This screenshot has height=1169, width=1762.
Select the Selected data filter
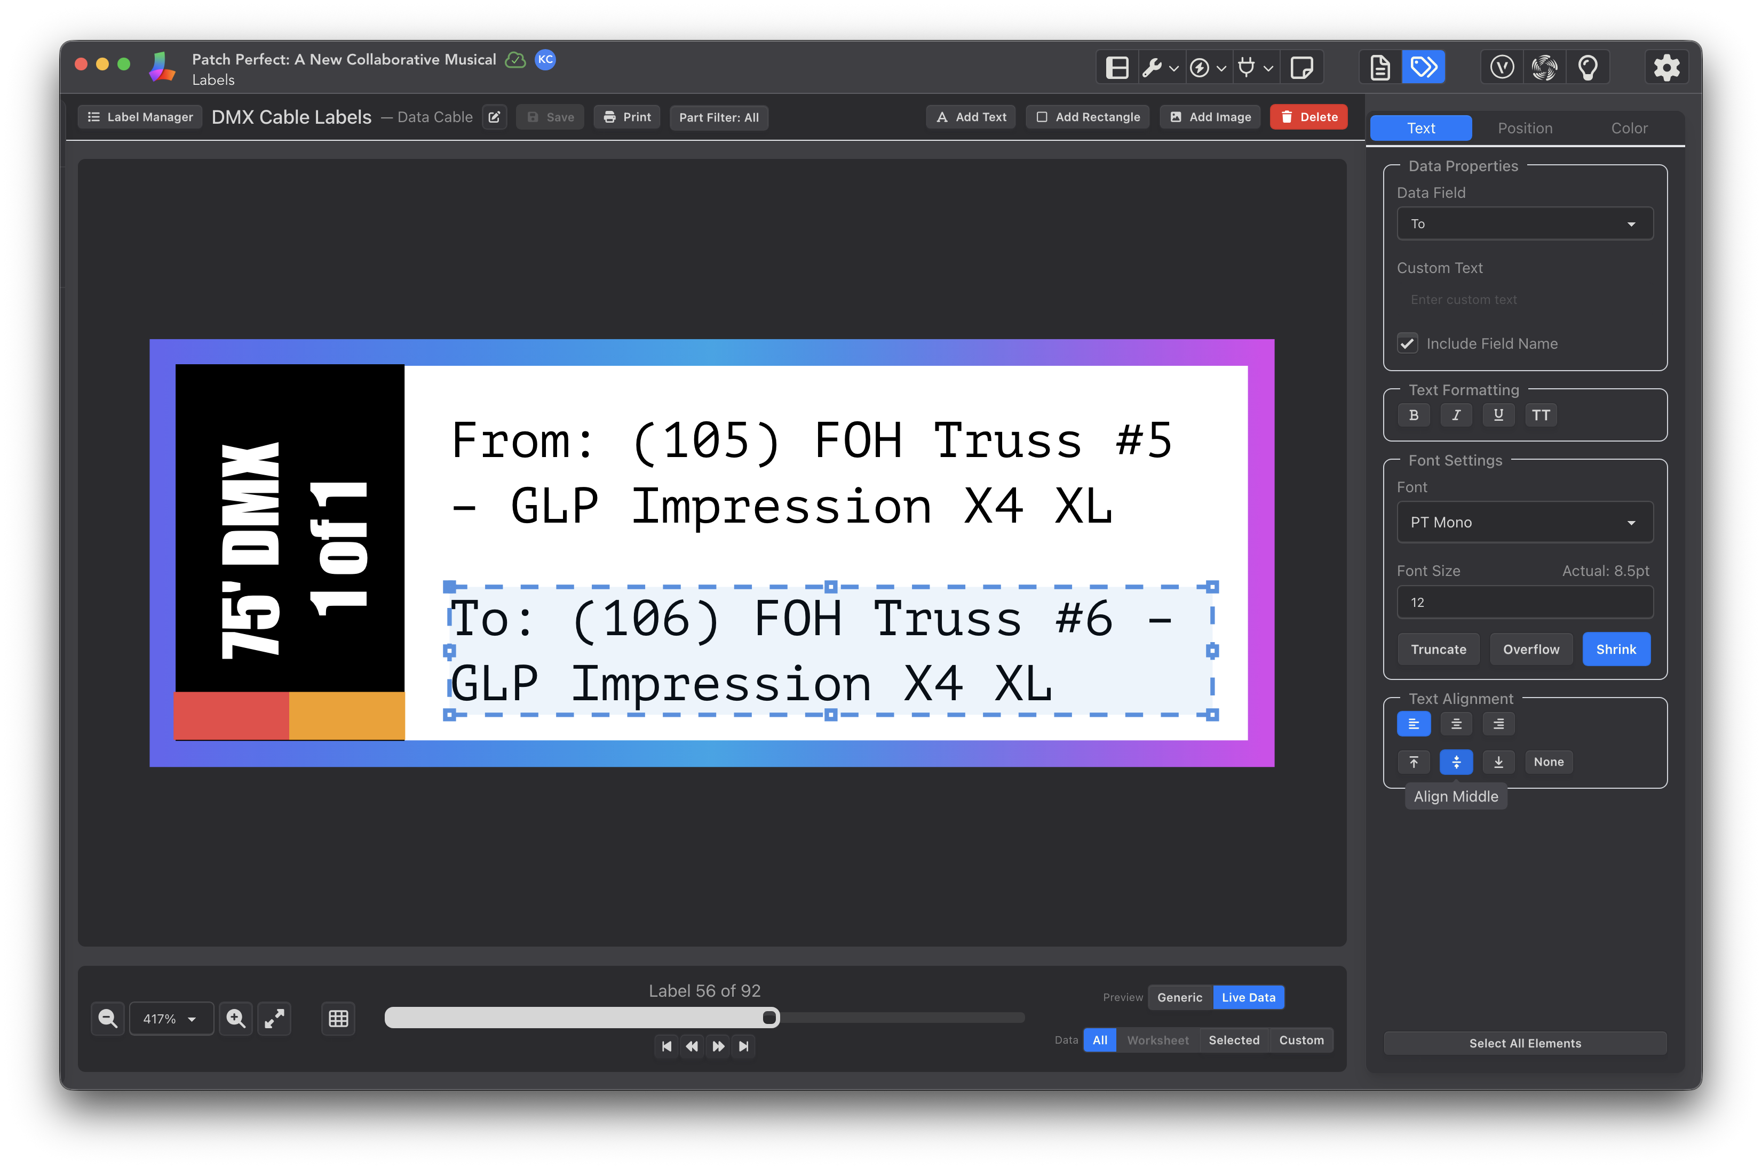click(x=1233, y=1040)
